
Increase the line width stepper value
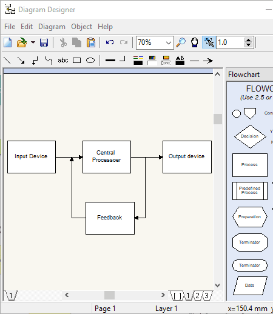[248, 40]
